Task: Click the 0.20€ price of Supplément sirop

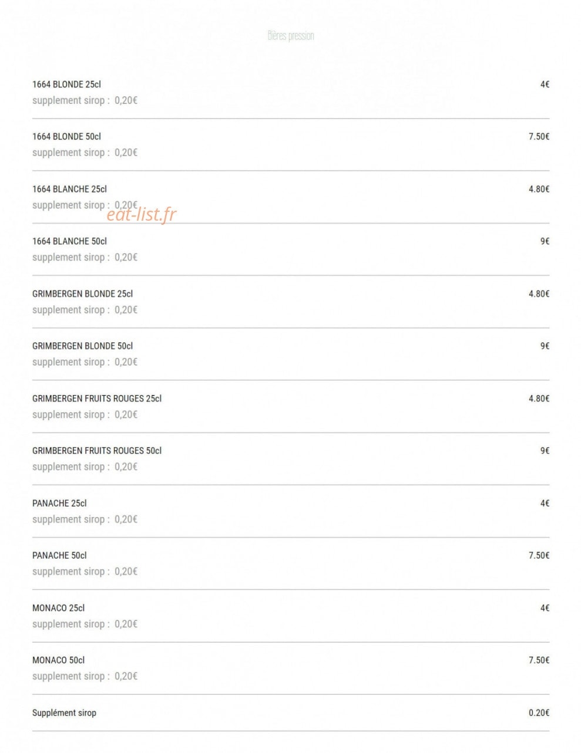Action: tap(539, 713)
